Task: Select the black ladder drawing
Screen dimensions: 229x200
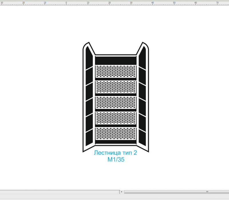Action: (x=116, y=97)
